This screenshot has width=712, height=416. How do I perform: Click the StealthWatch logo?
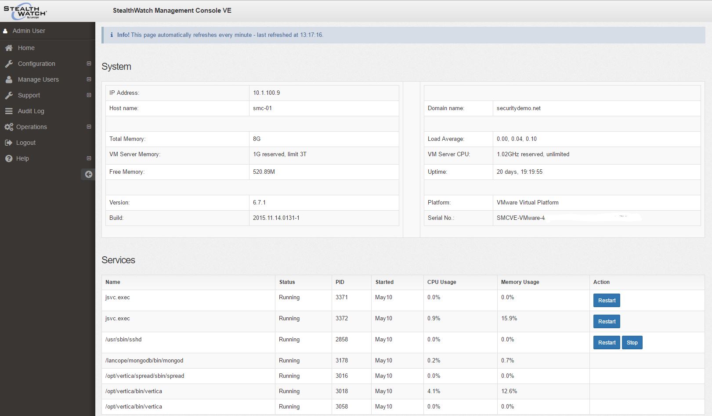(x=25, y=11)
